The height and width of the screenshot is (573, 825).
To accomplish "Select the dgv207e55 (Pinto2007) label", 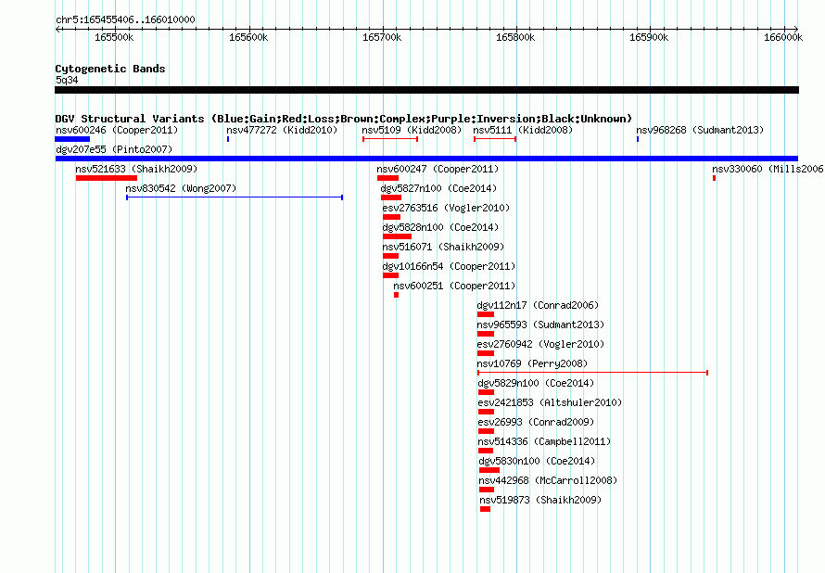I will click(114, 149).
